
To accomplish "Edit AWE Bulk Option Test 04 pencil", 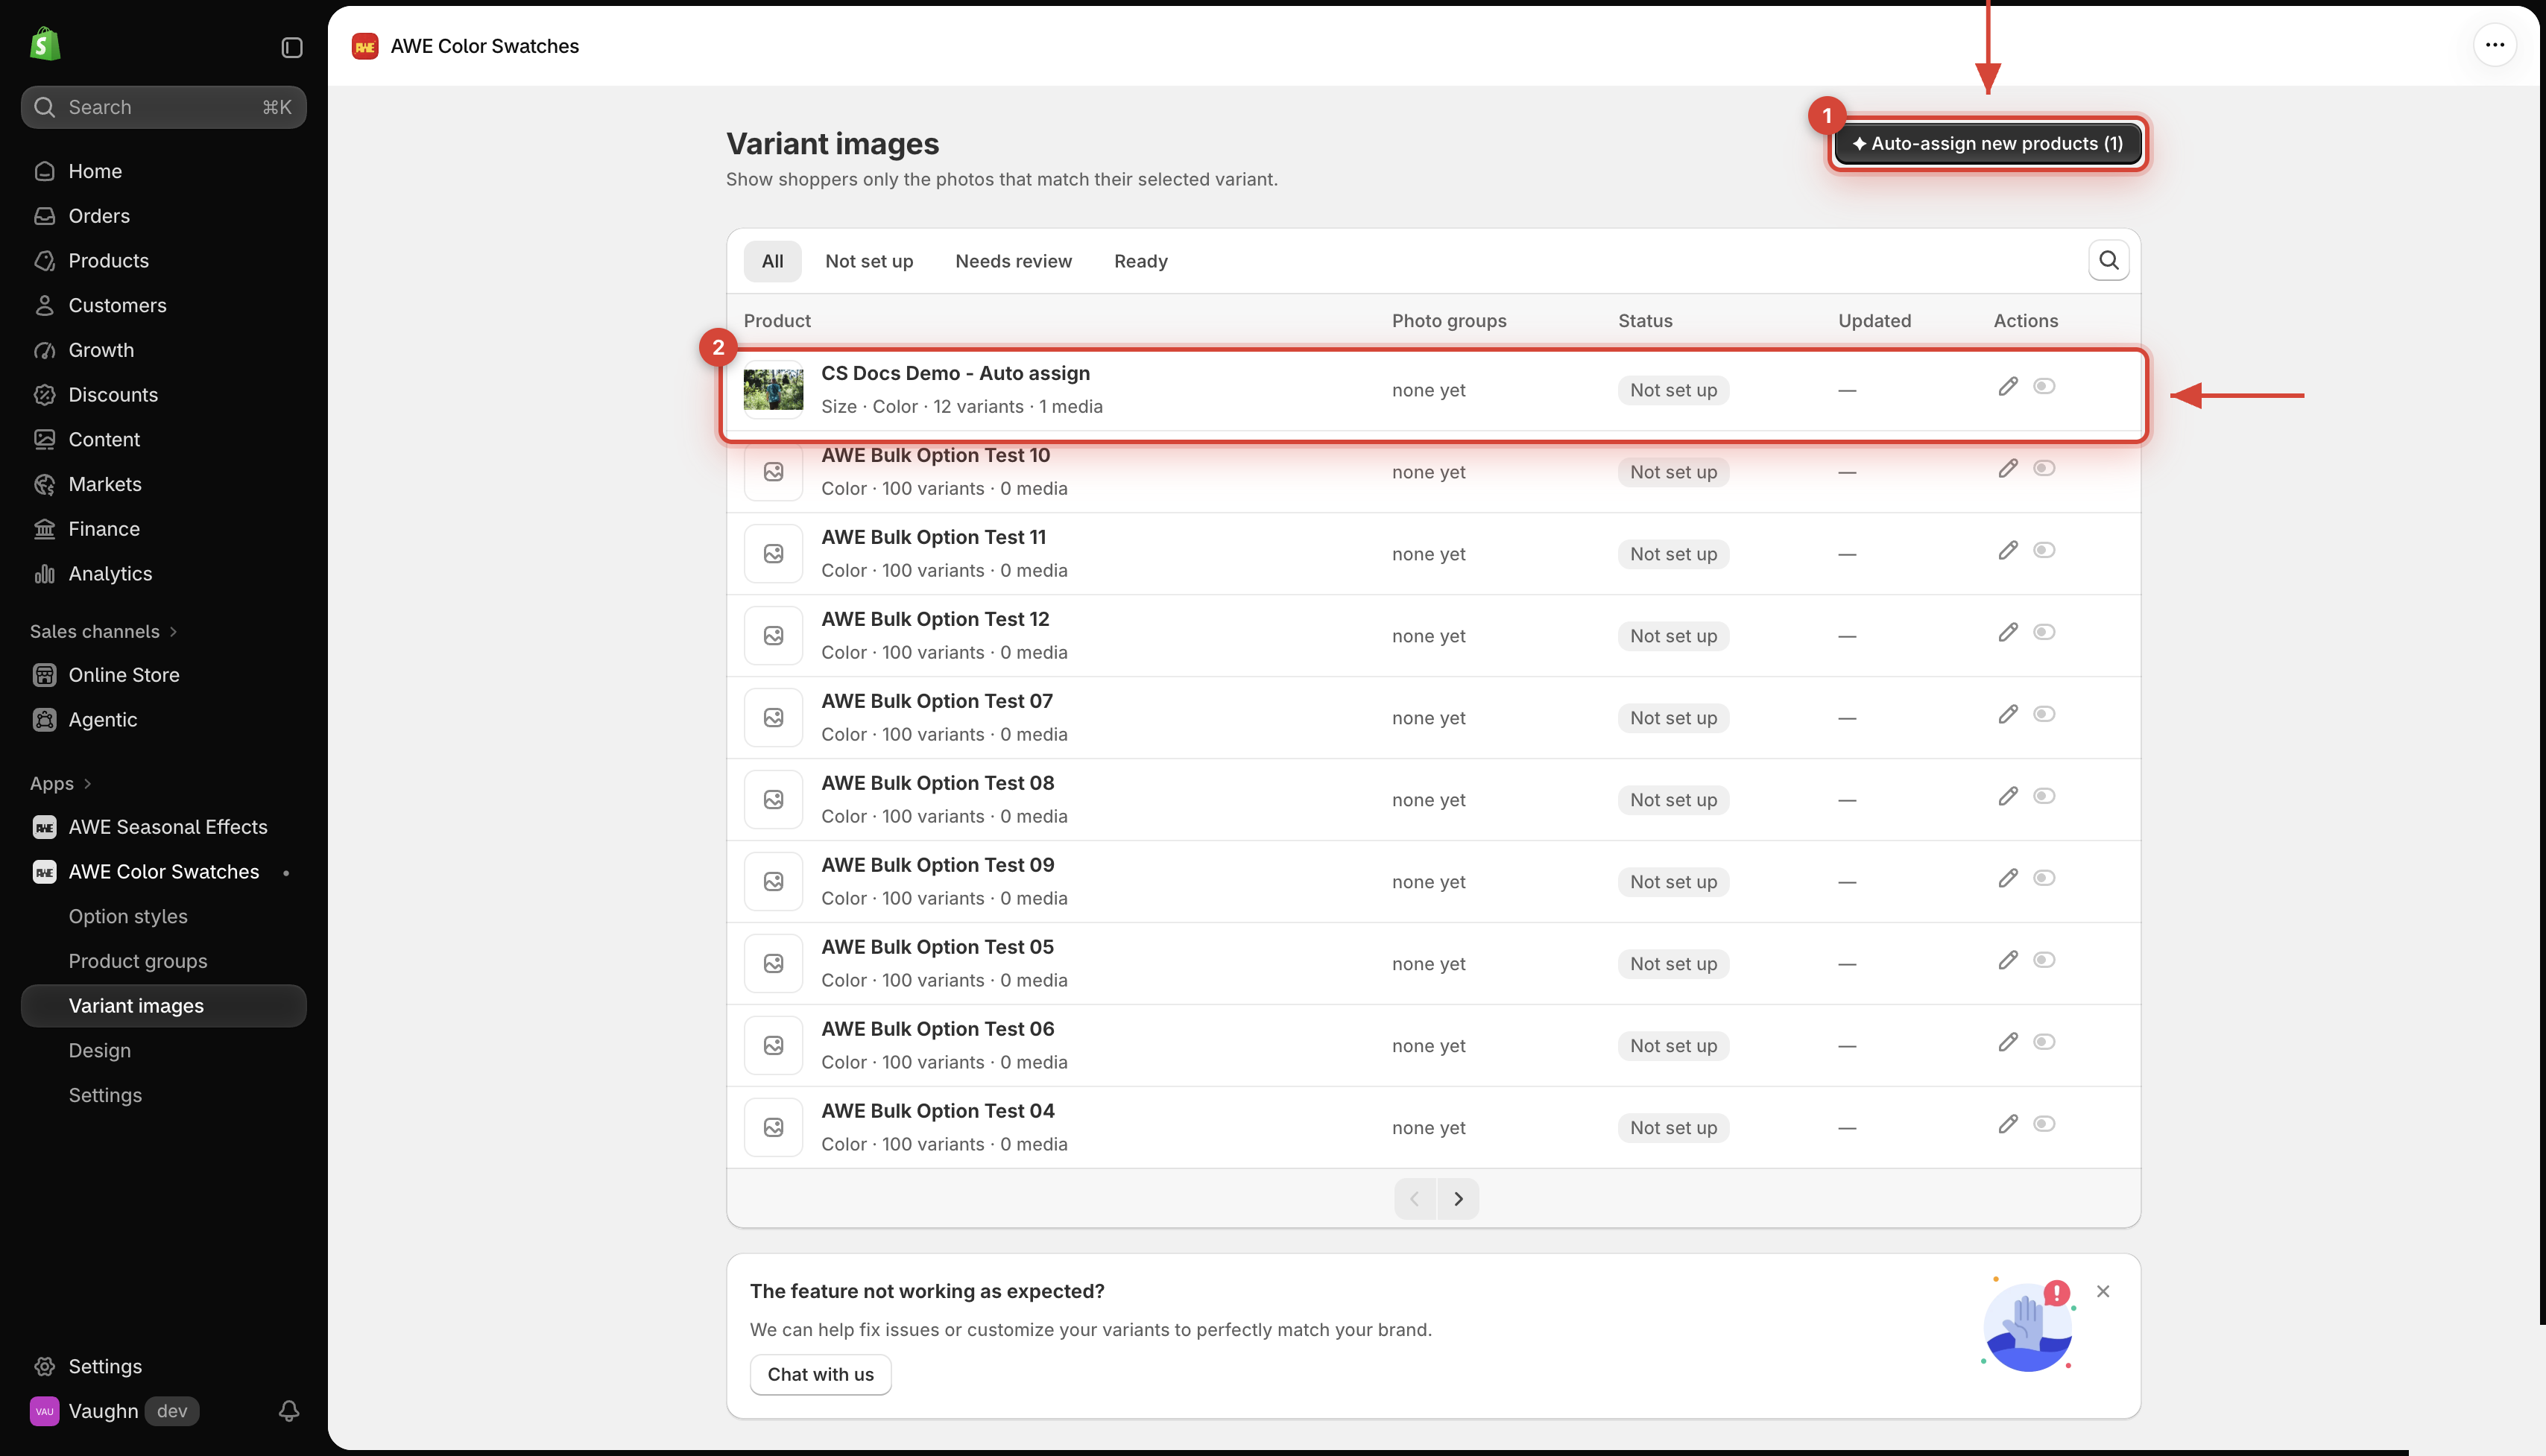I will click(2007, 1124).
